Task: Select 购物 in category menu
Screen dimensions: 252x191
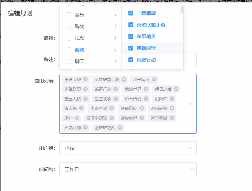Action: click(80, 26)
